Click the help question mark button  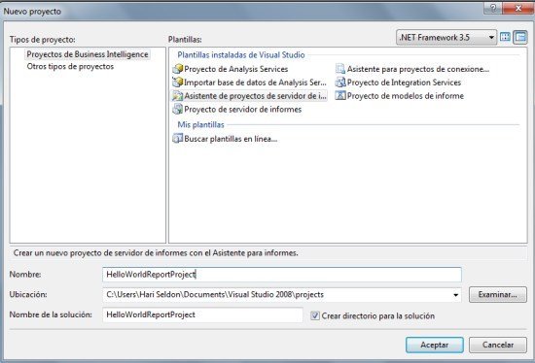(x=493, y=8)
